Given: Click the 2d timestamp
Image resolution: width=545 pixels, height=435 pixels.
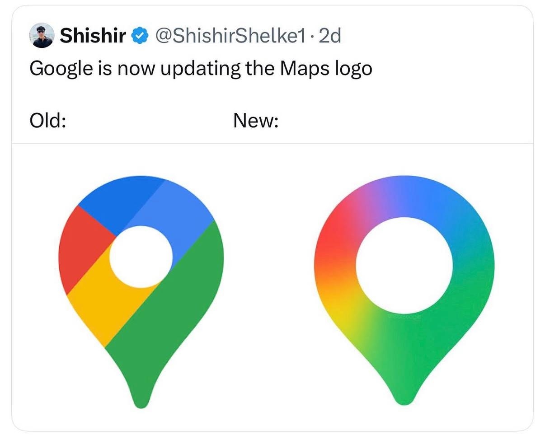Looking at the screenshot, I should (x=329, y=36).
